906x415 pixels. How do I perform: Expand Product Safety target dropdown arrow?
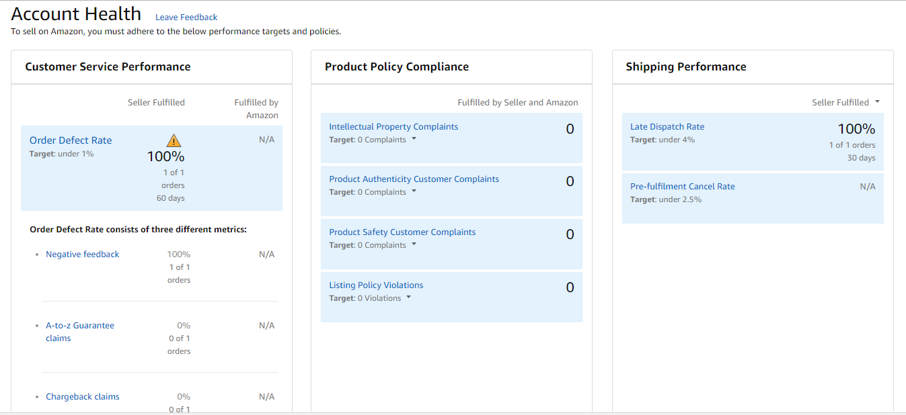(414, 244)
